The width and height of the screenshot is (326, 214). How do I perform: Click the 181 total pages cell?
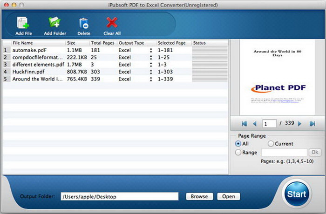click(95, 50)
